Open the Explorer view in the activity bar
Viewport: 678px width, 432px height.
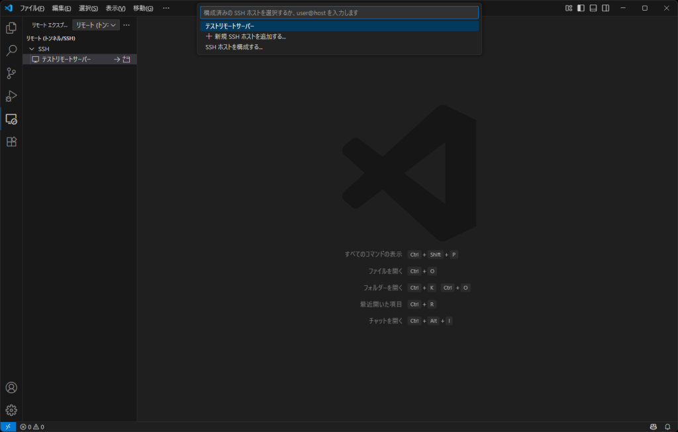[x=11, y=28]
